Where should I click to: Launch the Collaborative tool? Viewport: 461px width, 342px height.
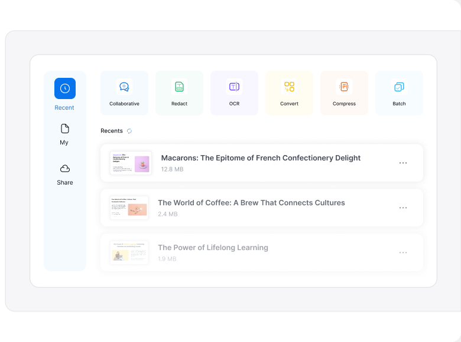point(124,93)
